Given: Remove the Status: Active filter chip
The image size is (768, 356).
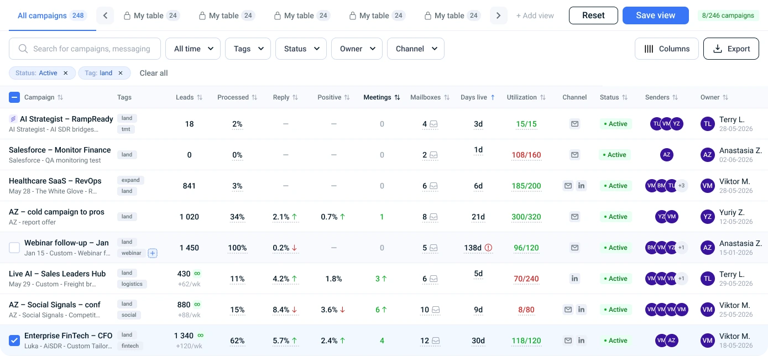Looking at the screenshot, I should tap(66, 73).
